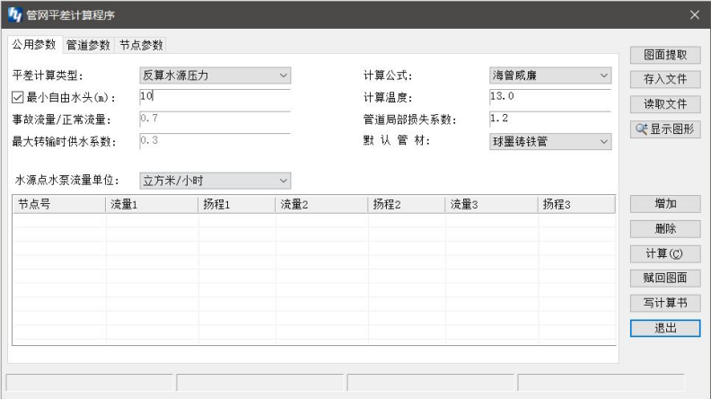
Task: Click the 扬程2 column header
Action: pos(407,204)
